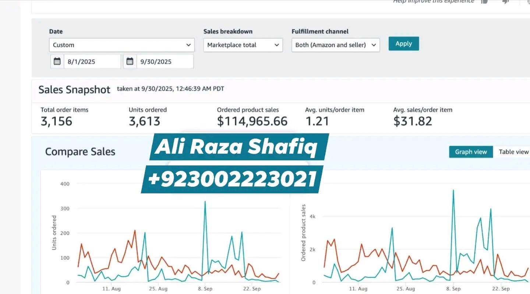The width and height of the screenshot is (530, 294).
Task: Click the Compare Sales heading
Action: click(80, 152)
